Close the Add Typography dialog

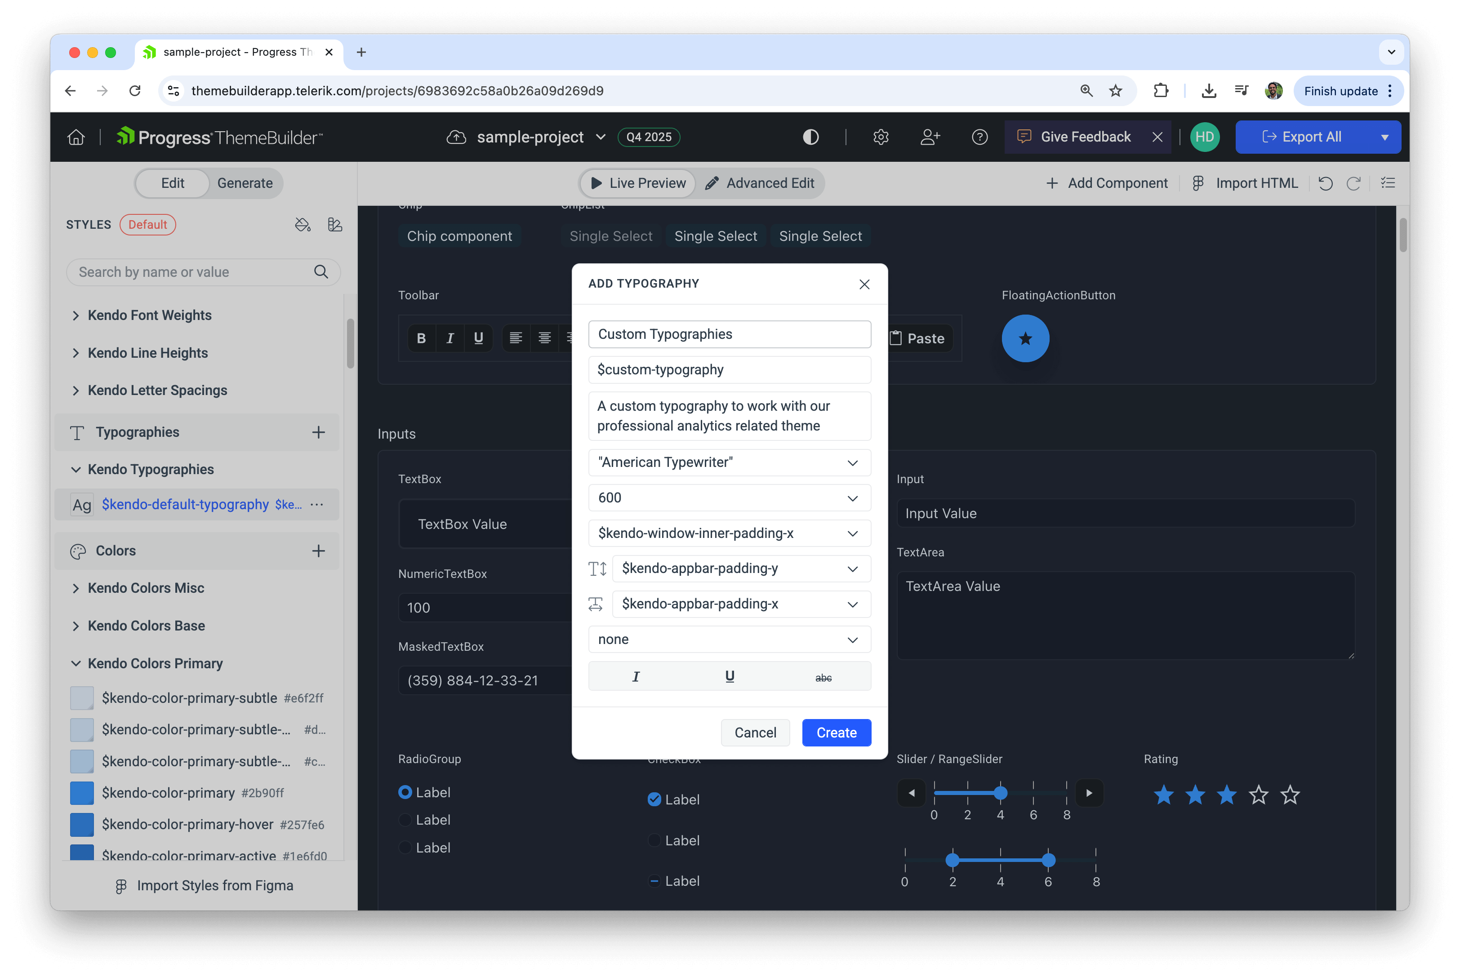864,284
